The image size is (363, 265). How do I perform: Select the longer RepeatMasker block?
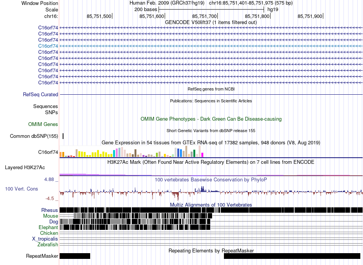click(292, 256)
